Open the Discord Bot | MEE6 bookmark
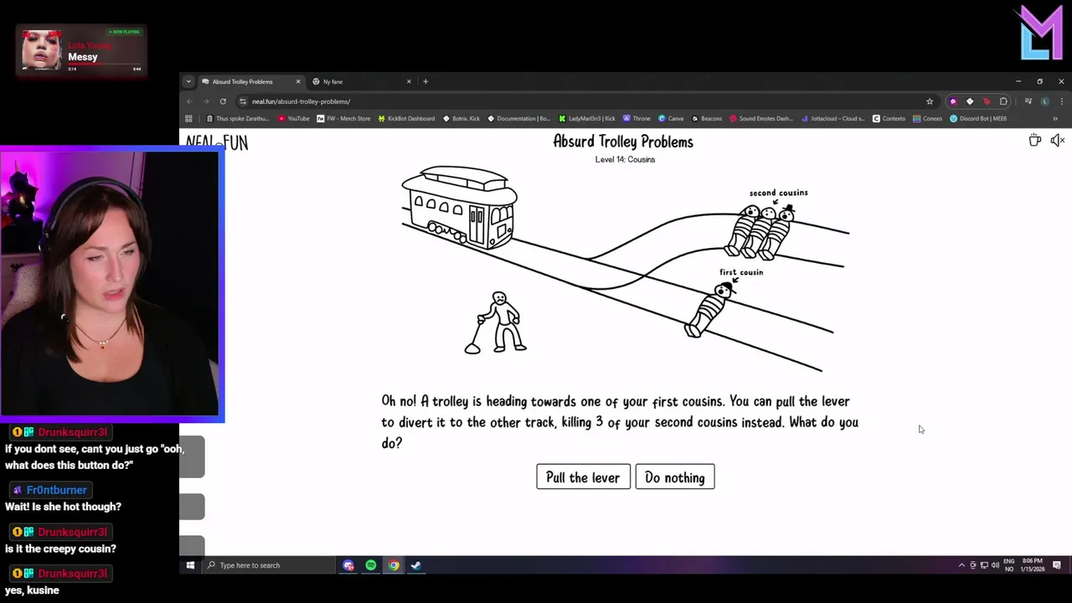 click(x=978, y=118)
